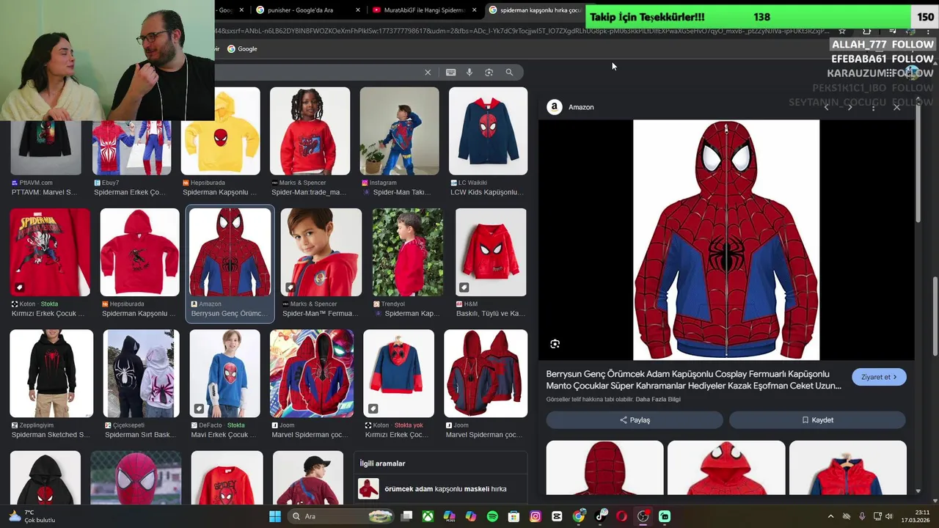Close the punisher Google search tab
The width and height of the screenshot is (939, 528).
(358, 10)
